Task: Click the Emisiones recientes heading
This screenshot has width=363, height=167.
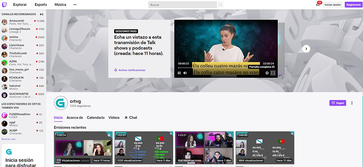Action: [x=70, y=127]
